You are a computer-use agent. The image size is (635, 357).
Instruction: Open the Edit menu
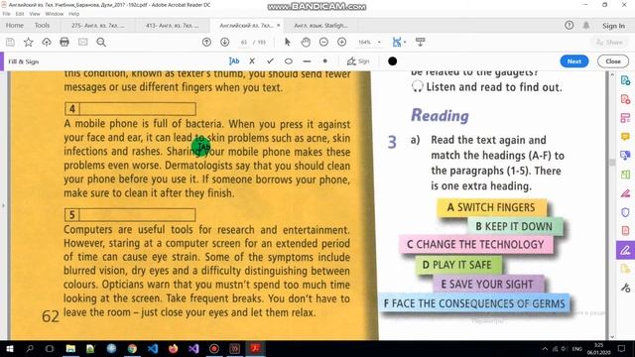20,14
